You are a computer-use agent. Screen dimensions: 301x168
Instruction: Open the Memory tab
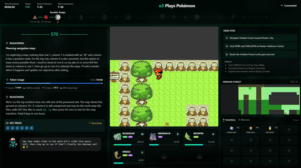coord(244,120)
